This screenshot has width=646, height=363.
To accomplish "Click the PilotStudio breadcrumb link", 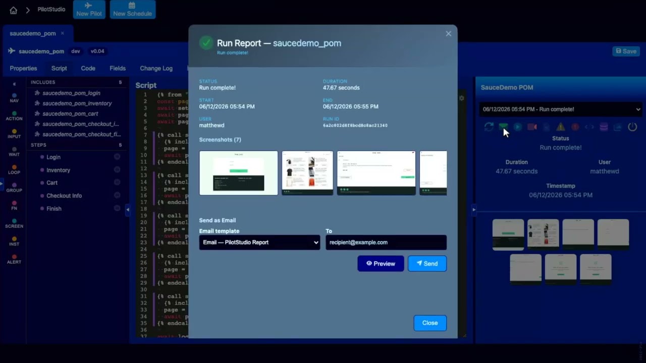I will point(51,10).
